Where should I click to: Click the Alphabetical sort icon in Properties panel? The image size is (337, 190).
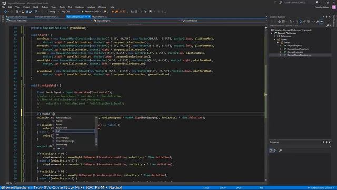[275, 150]
